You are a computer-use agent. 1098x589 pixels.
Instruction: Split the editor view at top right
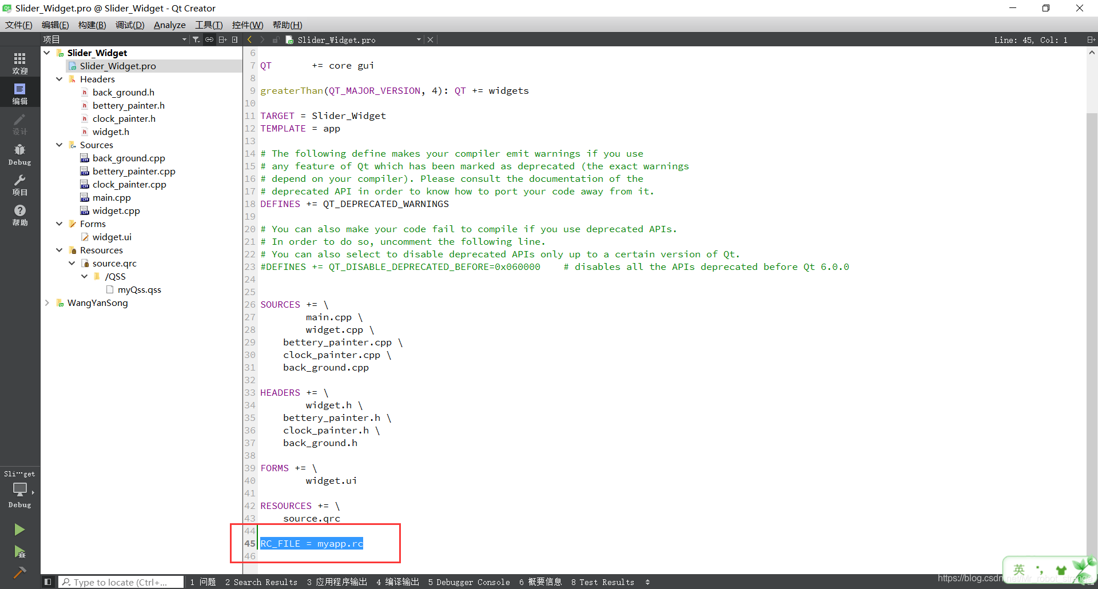point(1091,39)
